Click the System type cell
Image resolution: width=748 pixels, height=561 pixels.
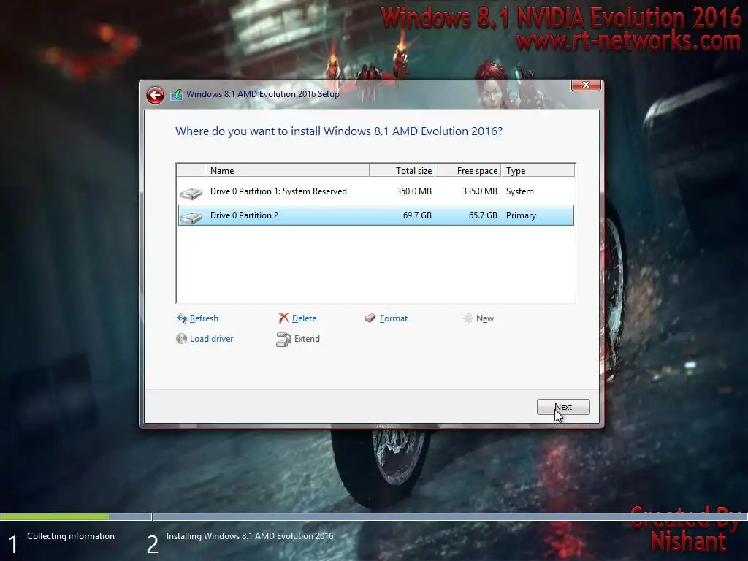[x=519, y=191]
